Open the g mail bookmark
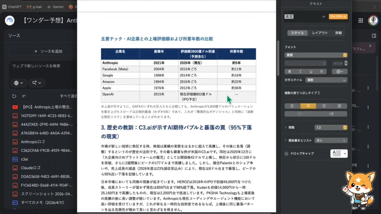The image size is (381, 214). point(34,6)
